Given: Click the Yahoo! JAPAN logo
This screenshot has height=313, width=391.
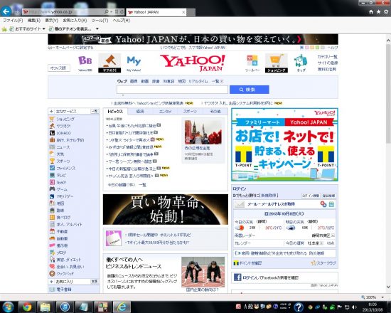Looking at the screenshot, I should point(193,63).
